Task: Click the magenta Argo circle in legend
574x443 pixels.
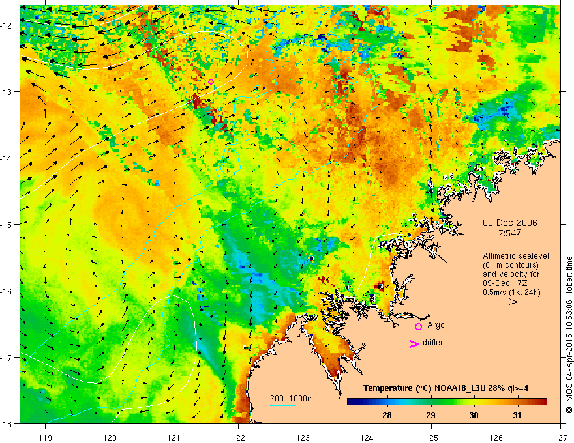Action: tap(418, 326)
